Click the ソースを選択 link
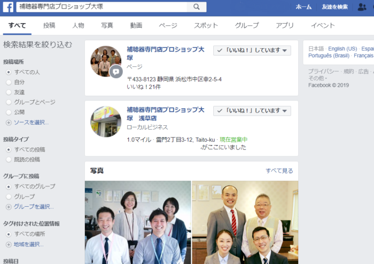This screenshot has width=374, height=264. (x=31, y=123)
